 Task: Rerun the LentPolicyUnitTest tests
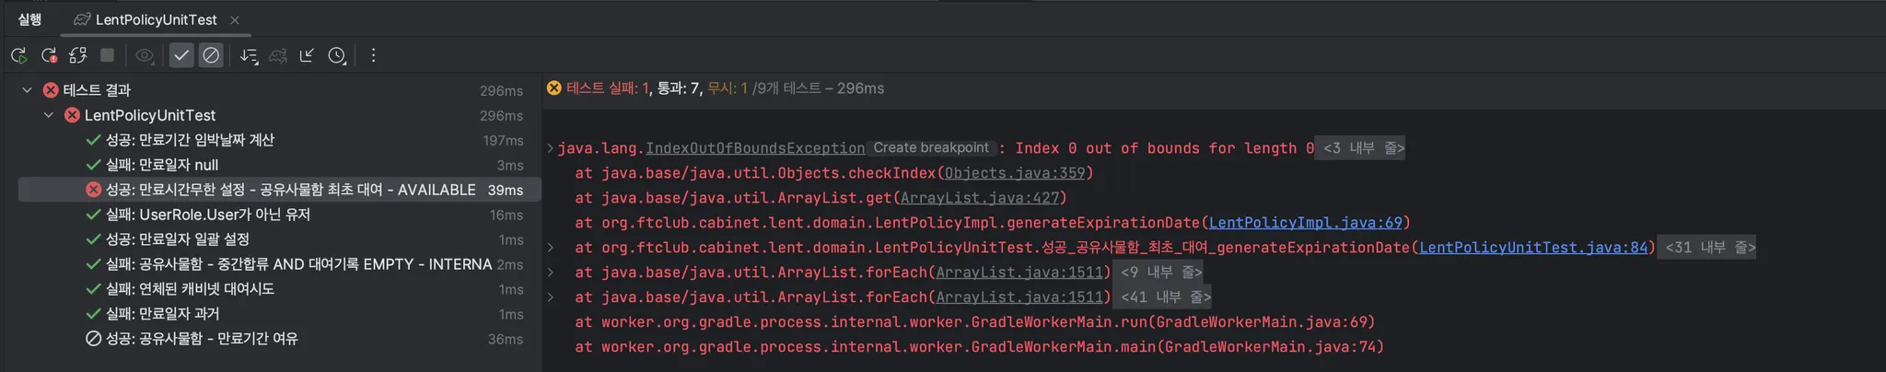tap(18, 55)
